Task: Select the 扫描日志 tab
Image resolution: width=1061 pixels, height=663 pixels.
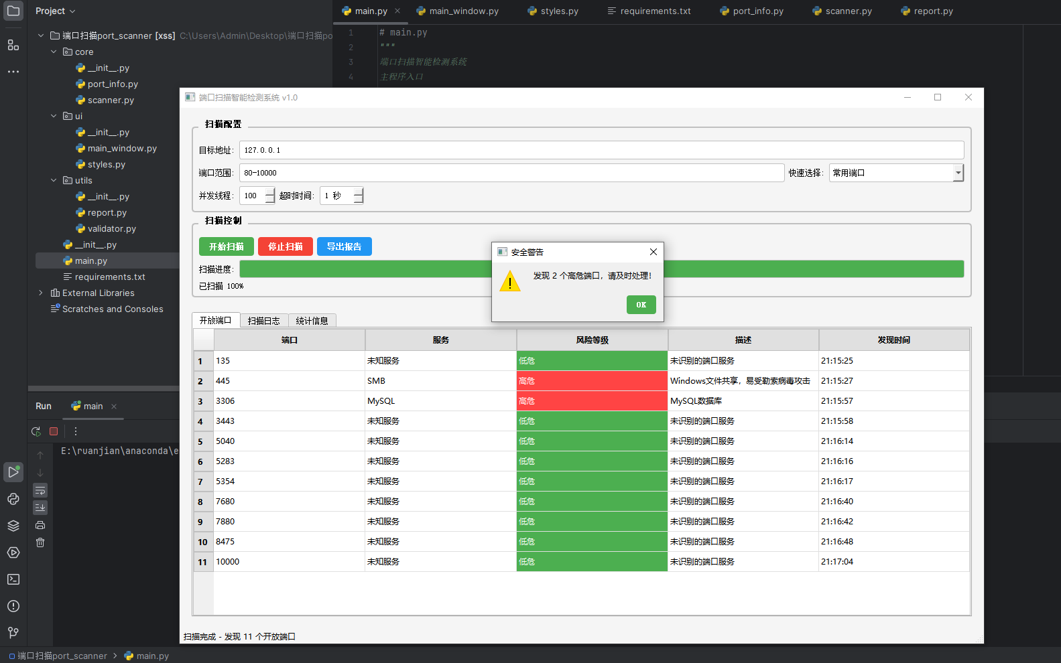Action: (x=264, y=321)
